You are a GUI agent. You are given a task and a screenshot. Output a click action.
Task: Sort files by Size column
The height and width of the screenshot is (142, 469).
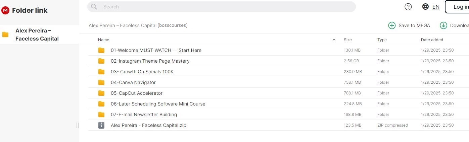point(348,40)
